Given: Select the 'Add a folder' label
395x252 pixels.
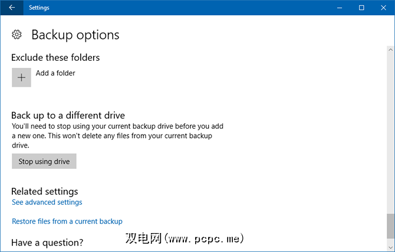Looking at the screenshot, I should click(x=55, y=73).
